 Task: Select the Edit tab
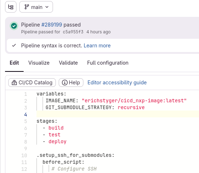(14, 63)
